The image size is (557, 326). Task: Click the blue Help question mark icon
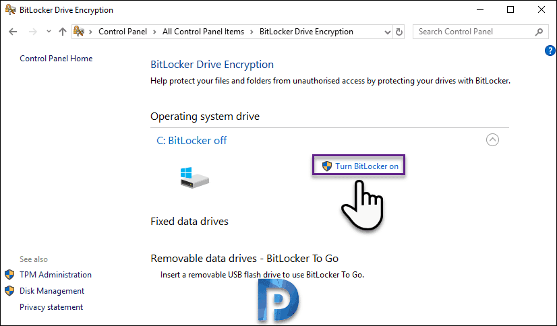point(550,51)
